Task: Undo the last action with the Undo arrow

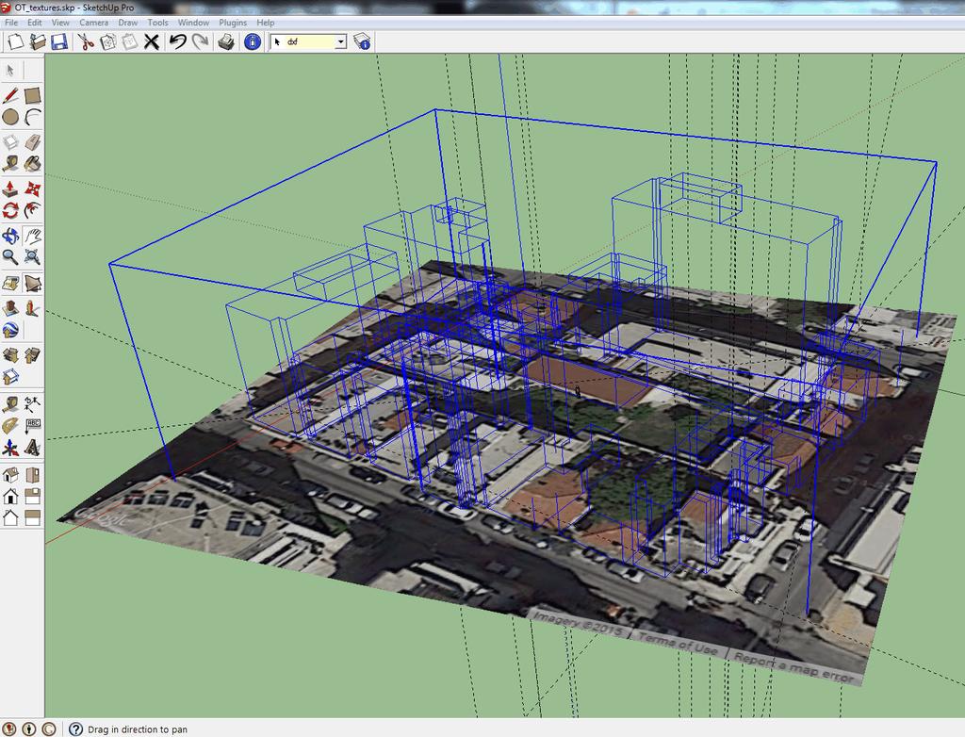Action: (178, 41)
